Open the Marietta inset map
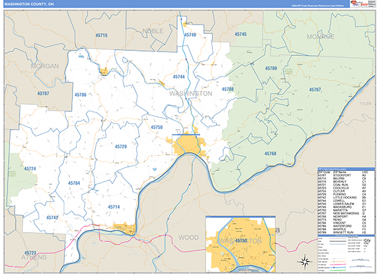Viewport: 378px width, 274px height. [x=241, y=244]
